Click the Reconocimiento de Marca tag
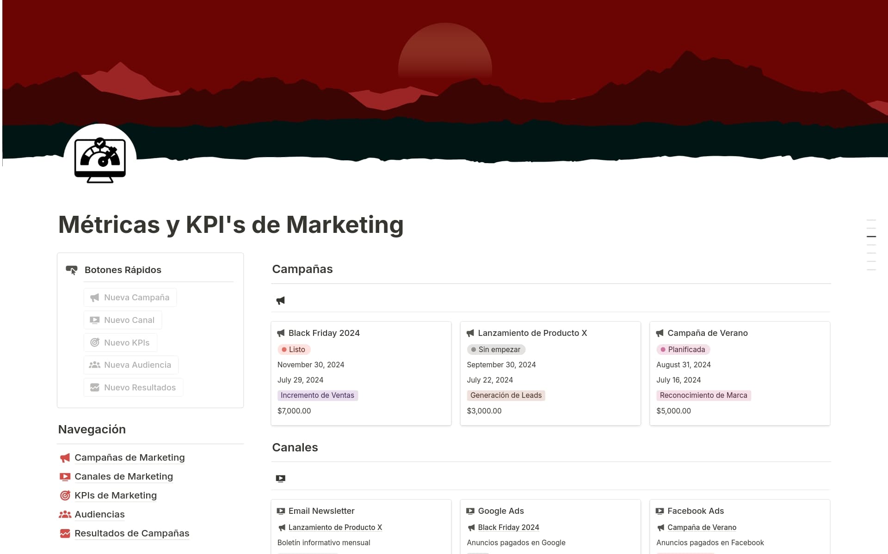Screen dimensions: 888x554 pos(704,396)
